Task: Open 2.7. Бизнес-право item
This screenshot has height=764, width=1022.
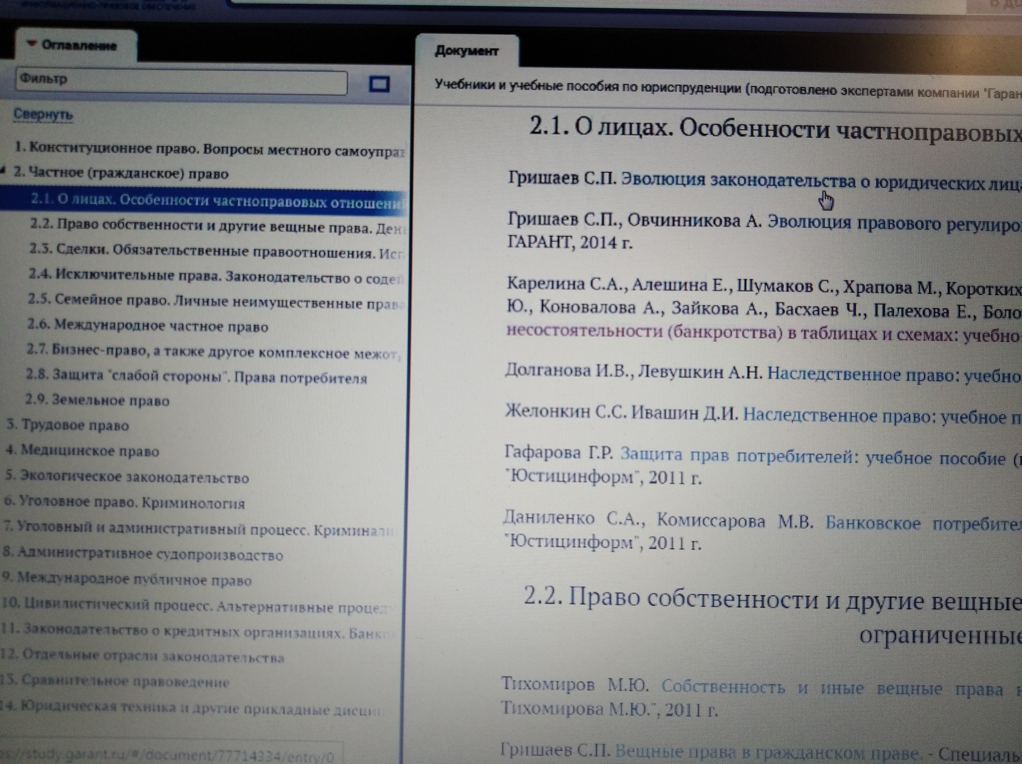Action: (x=213, y=351)
